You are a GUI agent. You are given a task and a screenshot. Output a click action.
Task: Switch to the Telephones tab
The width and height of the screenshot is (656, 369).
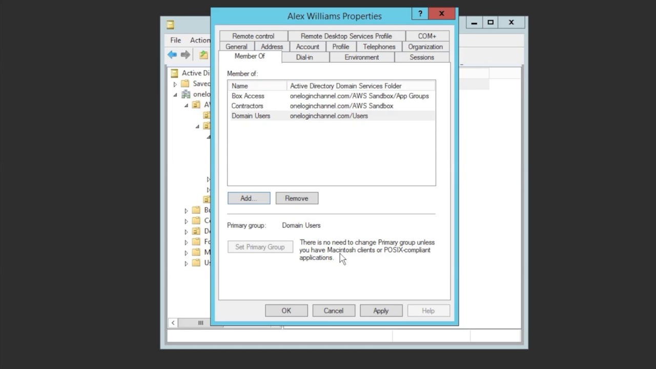(x=379, y=47)
